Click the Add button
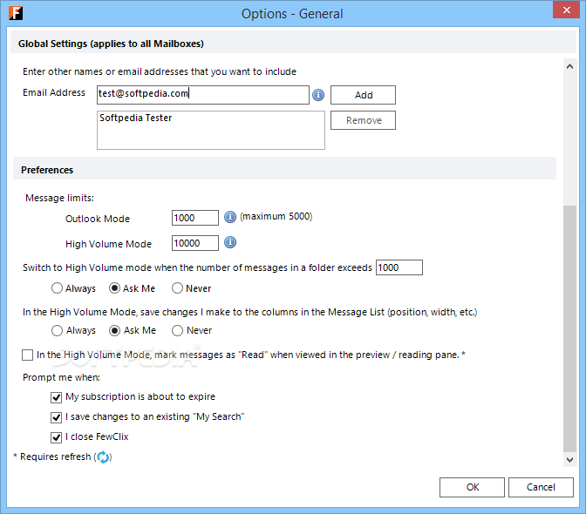The width and height of the screenshot is (586, 514). [x=363, y=95]
